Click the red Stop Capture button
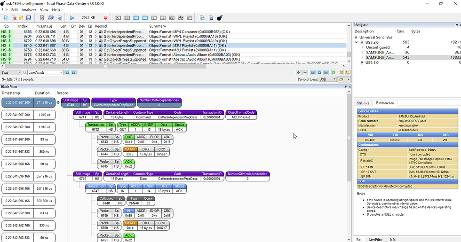The width and height of the screenshot is (461, 242). [x=105, y=18]
